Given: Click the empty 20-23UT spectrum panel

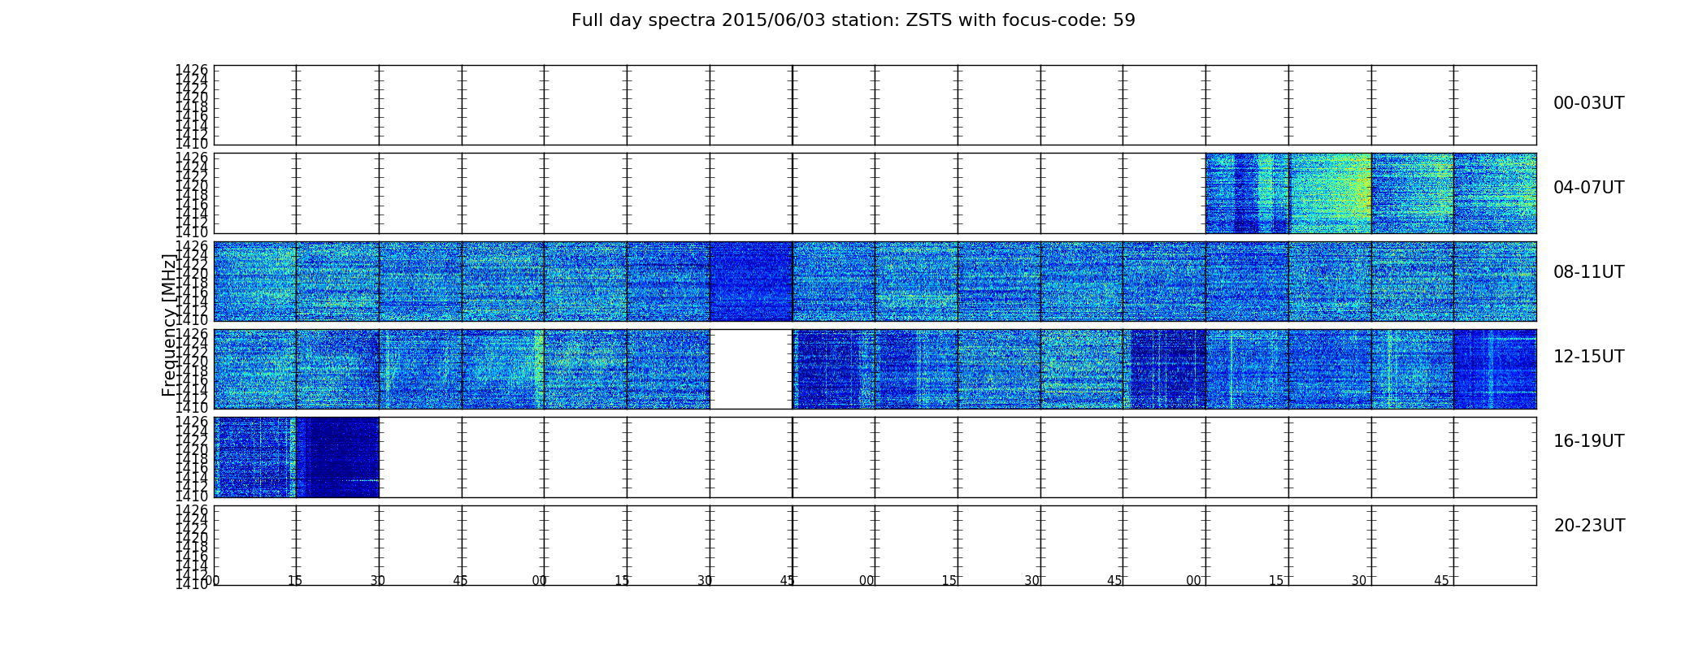Looking at the screenshot, I should (875, 545).
